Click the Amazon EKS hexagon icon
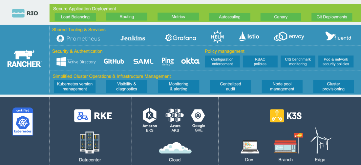Viewport: 361px width, 165px height. pyautogui.click(x=150, y=115)
